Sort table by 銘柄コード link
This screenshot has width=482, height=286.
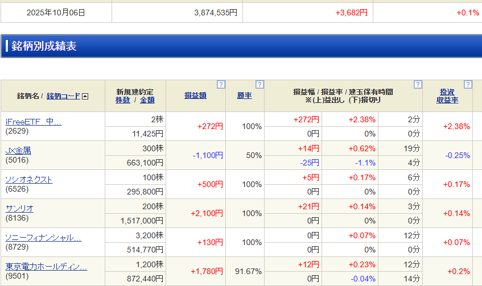point(63,96)
